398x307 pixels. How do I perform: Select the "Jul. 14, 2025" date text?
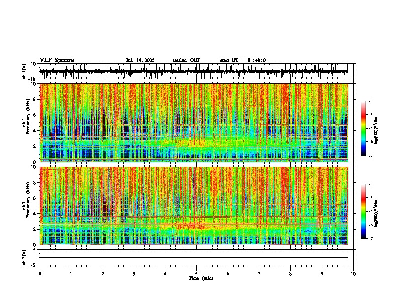140,60
